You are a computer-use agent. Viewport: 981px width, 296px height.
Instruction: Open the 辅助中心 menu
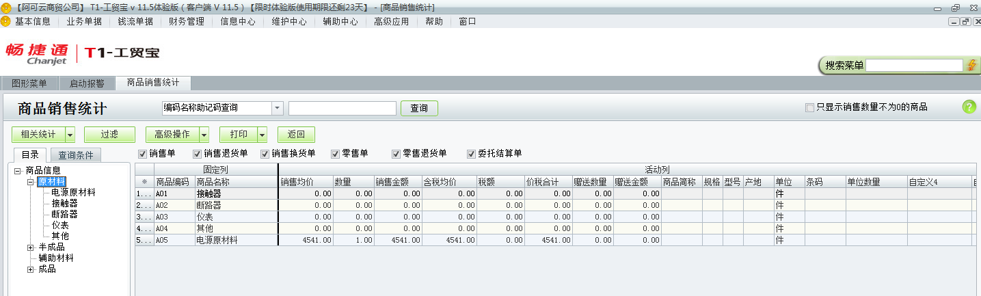(340, 21)
